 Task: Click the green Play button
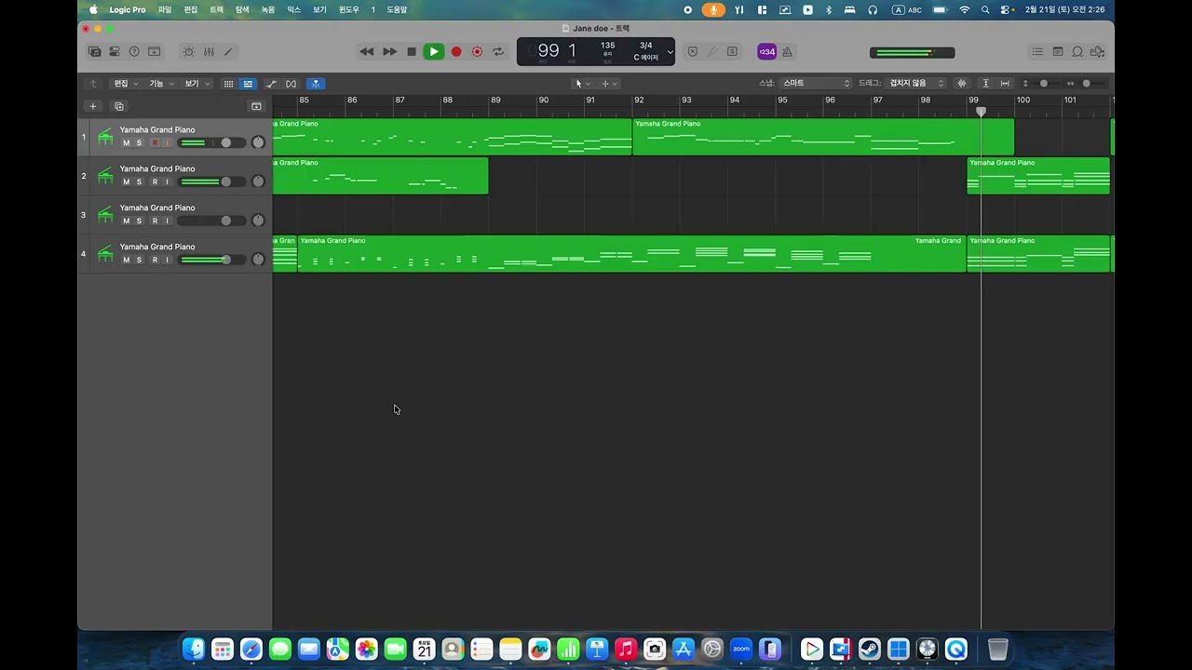(x=434, y=52)
